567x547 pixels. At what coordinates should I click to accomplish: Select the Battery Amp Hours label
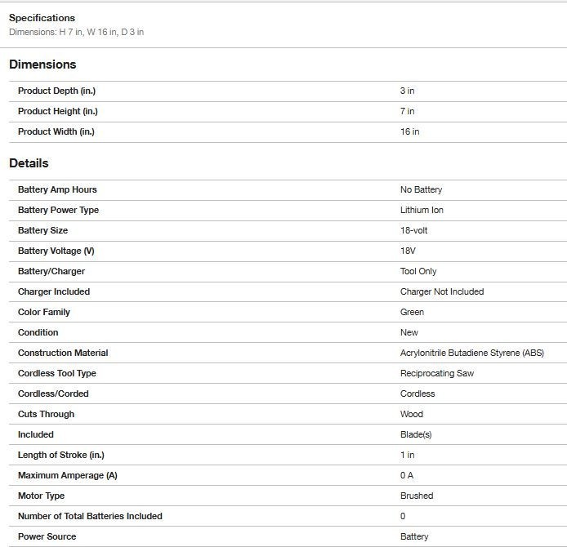[x=57, y=190]
